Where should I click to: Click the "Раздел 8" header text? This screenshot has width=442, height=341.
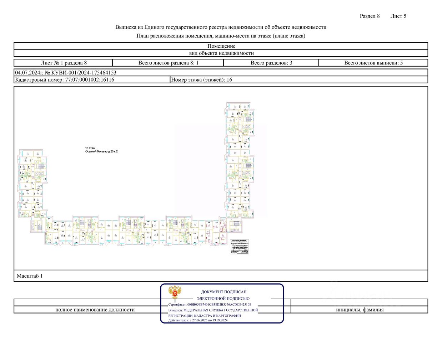[x=370, y=16]
